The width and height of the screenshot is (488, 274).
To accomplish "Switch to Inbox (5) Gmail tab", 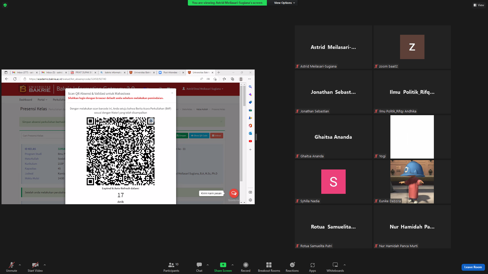I will pyautogui.click(x=54, y=73).
